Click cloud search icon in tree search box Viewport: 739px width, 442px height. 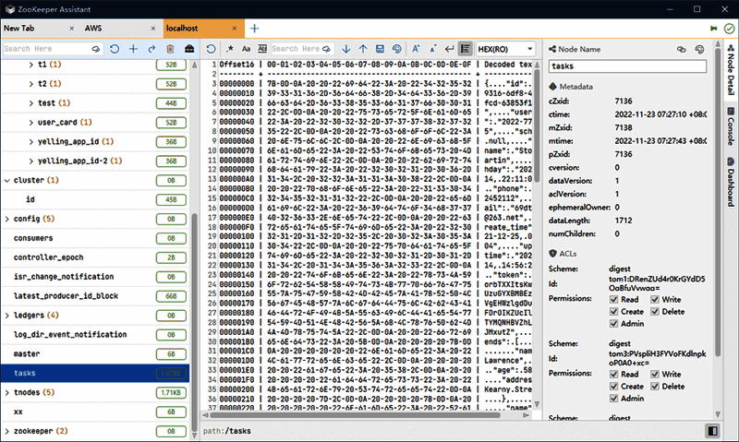(96, 49)
